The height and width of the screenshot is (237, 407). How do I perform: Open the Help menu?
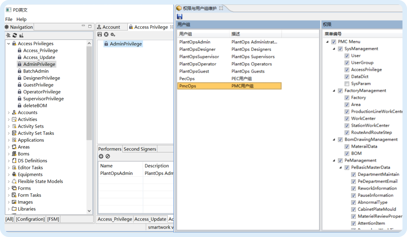pyautogui.click(x=21, y=19)
